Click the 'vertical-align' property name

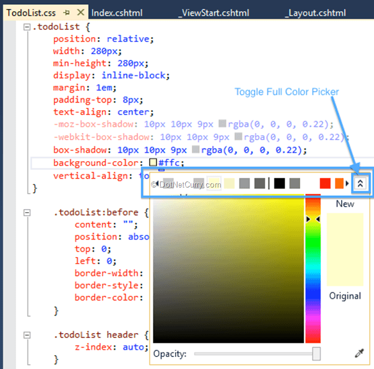[91, 176]
